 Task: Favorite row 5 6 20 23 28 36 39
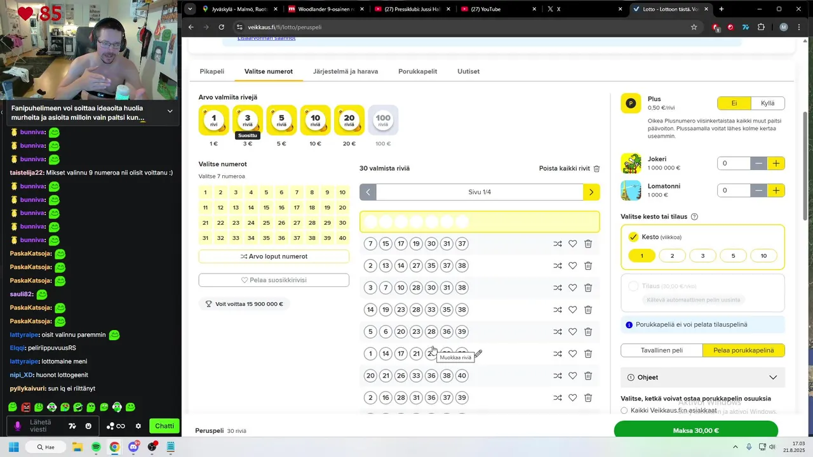pos(572,331)
